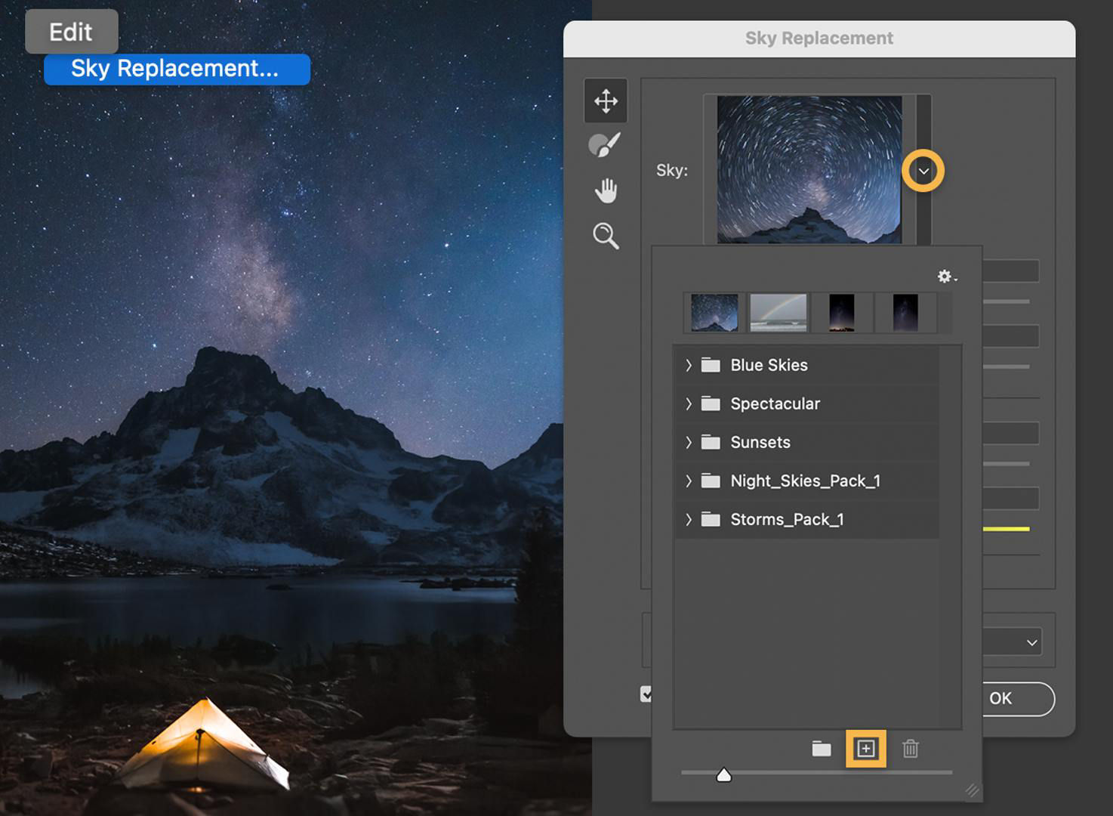
Task: Confirm with the OK button
Action: tap(1000, 699)
